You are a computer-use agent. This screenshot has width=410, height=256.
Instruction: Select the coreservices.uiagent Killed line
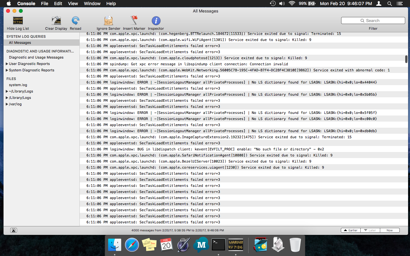(x=243, y=167)
